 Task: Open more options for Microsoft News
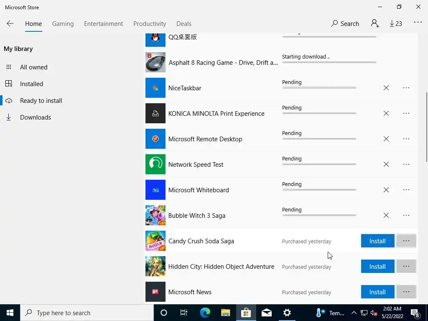tap(406, 292)
